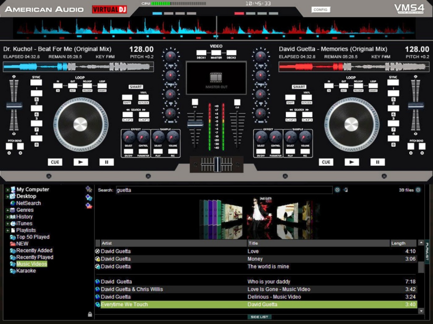Pause the right deck
This screenshot has width=433, height=324.
pos(377,162)
